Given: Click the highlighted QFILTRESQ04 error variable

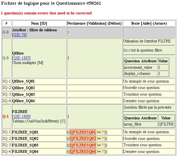Looking at the screenshot, I should (83, 151).
